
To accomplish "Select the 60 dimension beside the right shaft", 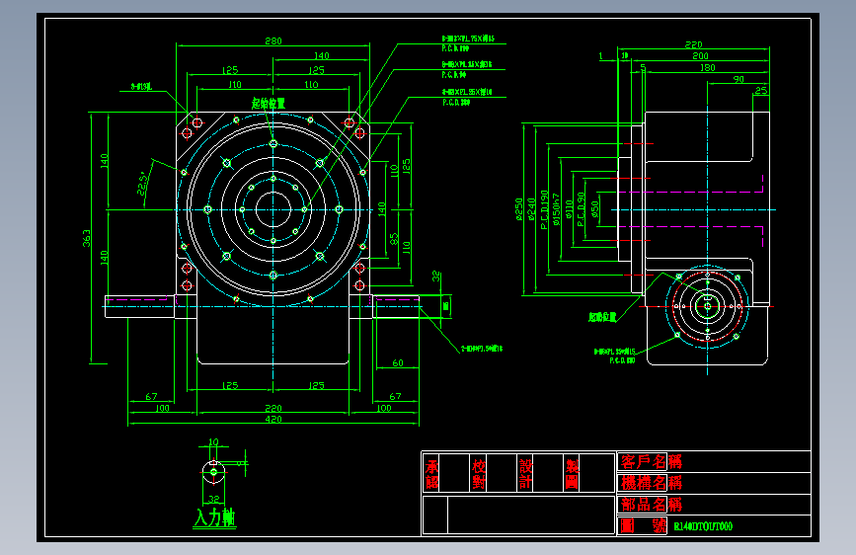I will tap(398, 362).
